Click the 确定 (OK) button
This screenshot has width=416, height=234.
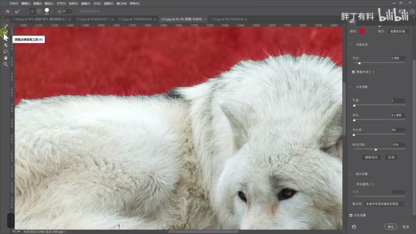[390, 226]
